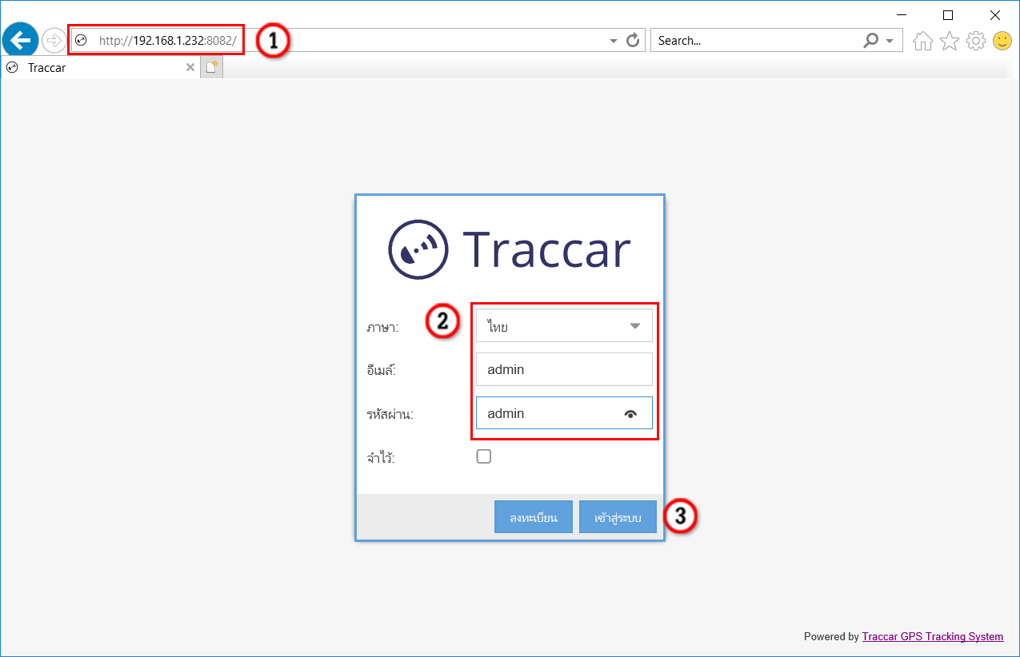Click the address bar URL 192.168.1.232:8082
The image size is (1020, 657).
tap(167, 41)
